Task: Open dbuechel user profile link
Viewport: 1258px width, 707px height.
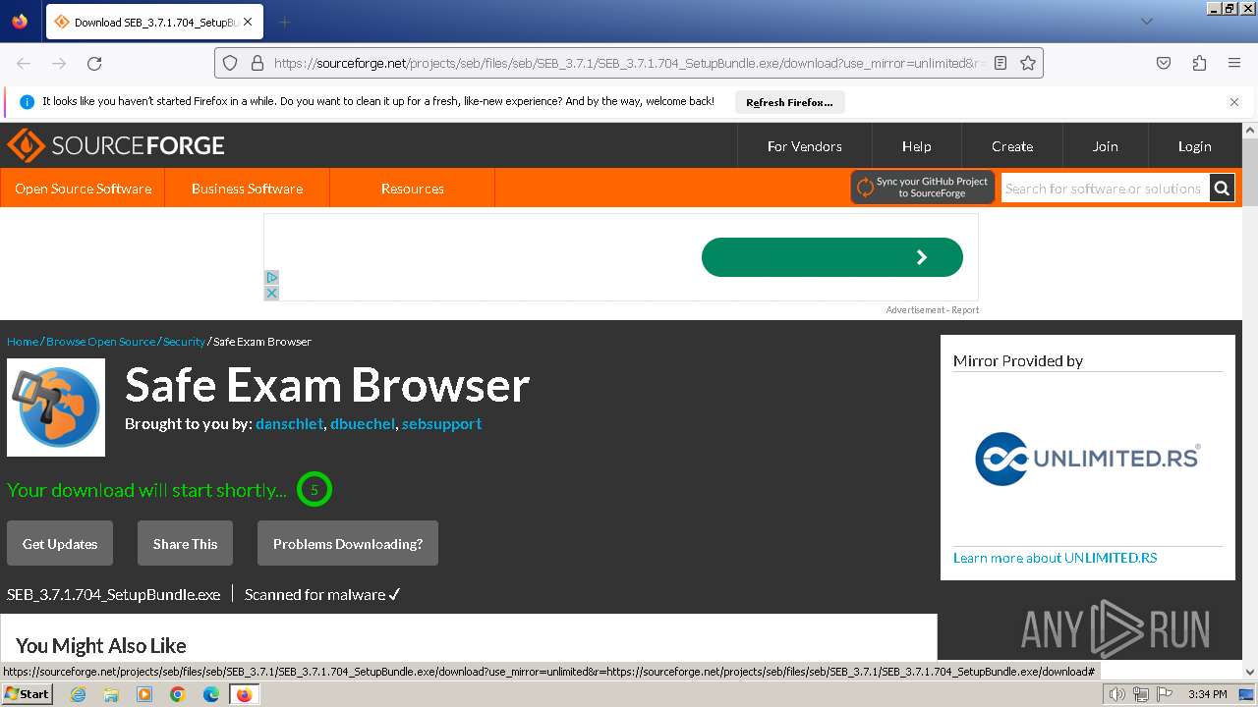Action: tap(363, 424)
